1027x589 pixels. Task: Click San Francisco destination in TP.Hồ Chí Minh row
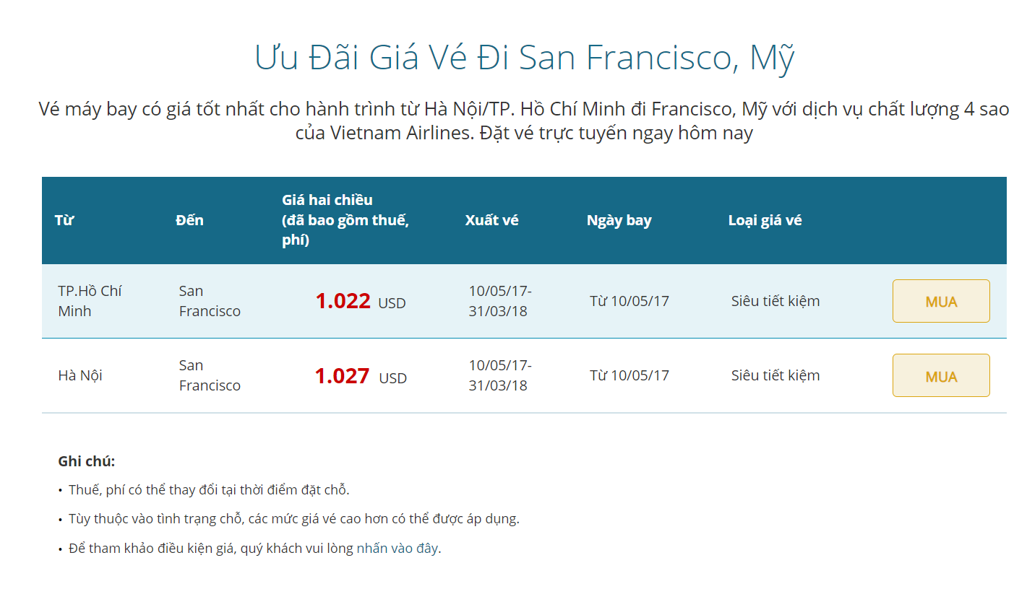coord(210,301)
